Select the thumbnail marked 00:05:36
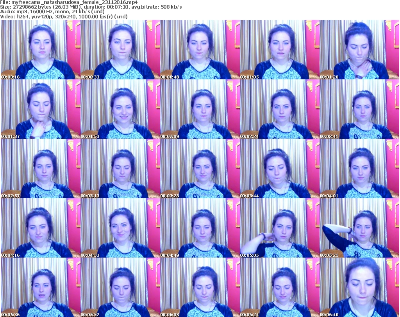 pyautogui.click(x=41, y=287)
